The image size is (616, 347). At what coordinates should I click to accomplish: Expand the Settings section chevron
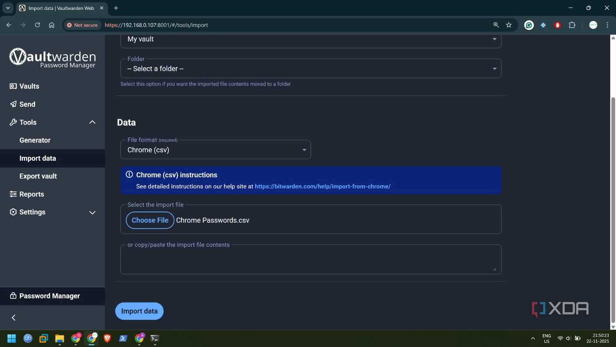pyautogui.click(x=92, y=212)
